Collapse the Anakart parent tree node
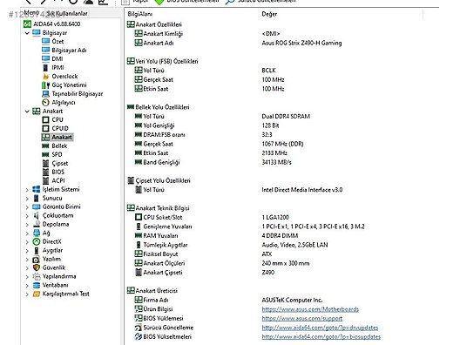Screen dimensions: 460x345 [x=27, y=112]
